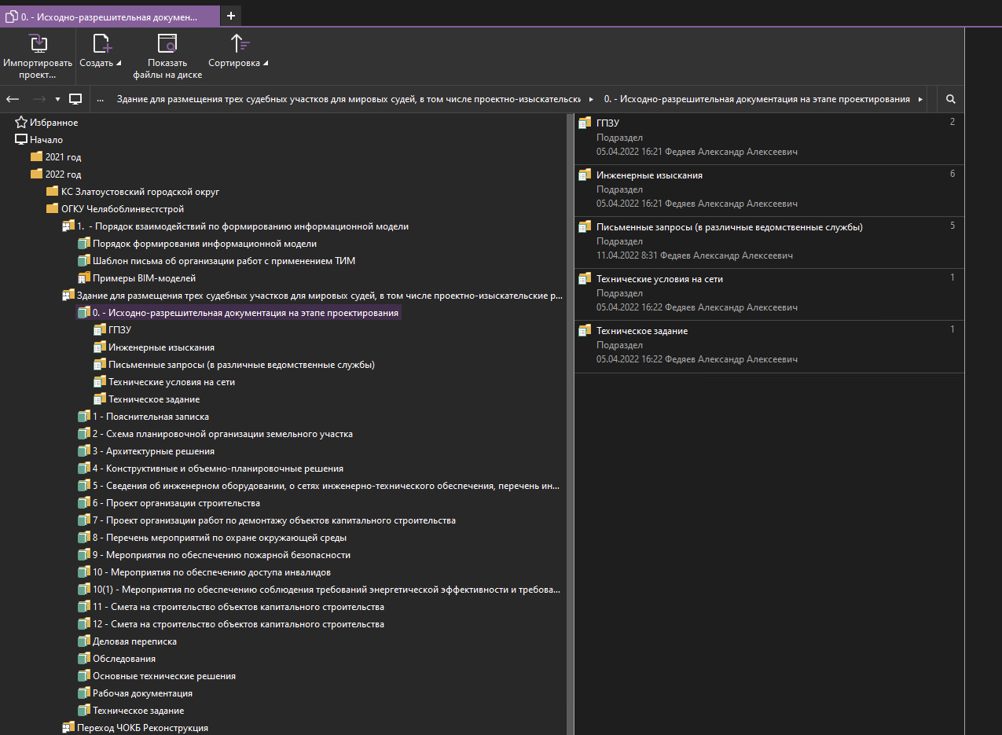Select ОГКУ Челябоблинвестстрой folder

123,209
